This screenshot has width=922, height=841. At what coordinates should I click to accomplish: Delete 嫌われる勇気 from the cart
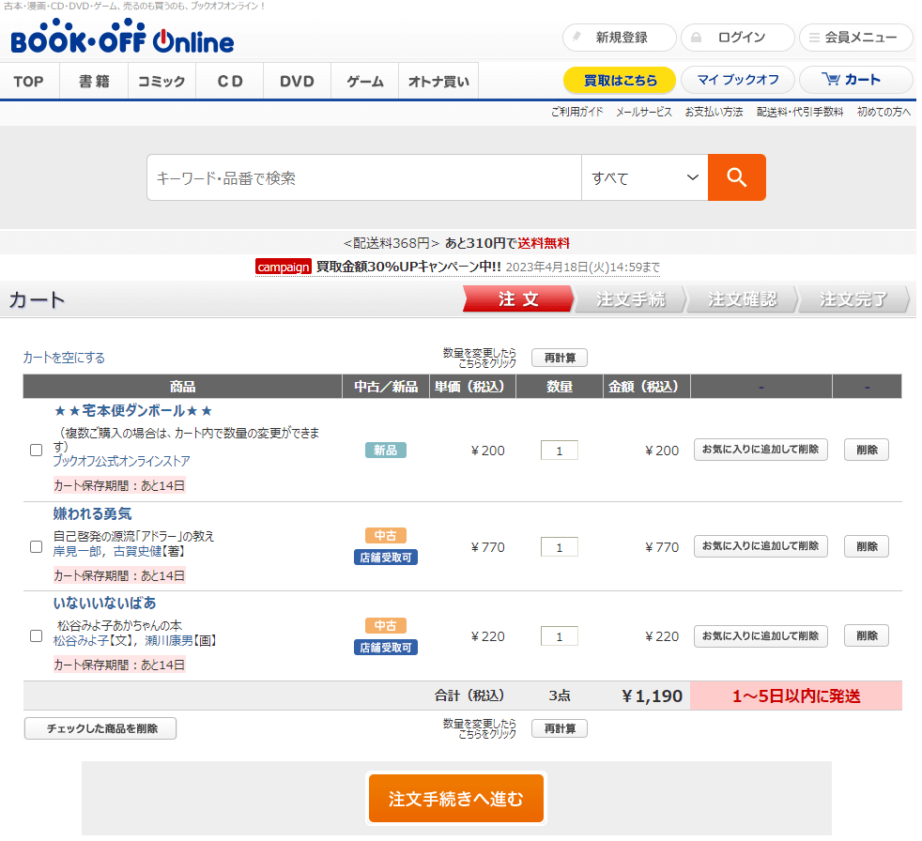point(867,546)
